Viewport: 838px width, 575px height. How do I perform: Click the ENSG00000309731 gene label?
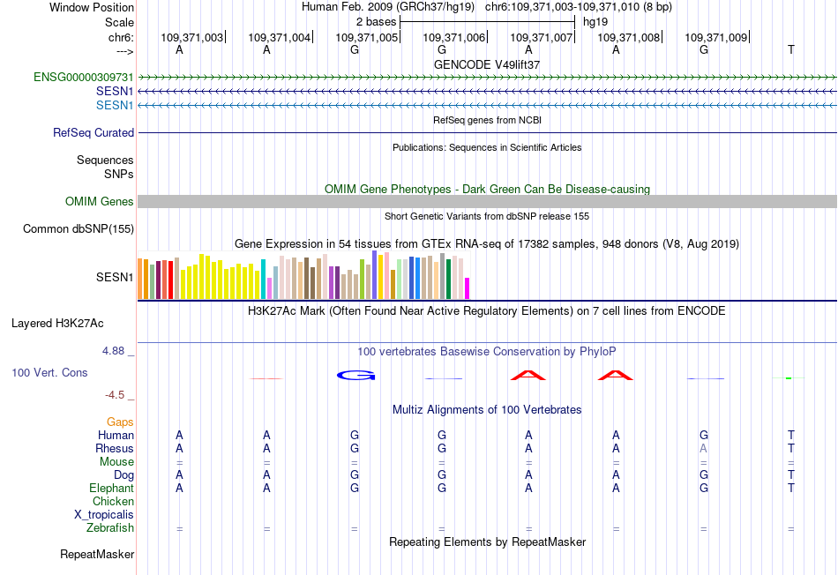84,77
